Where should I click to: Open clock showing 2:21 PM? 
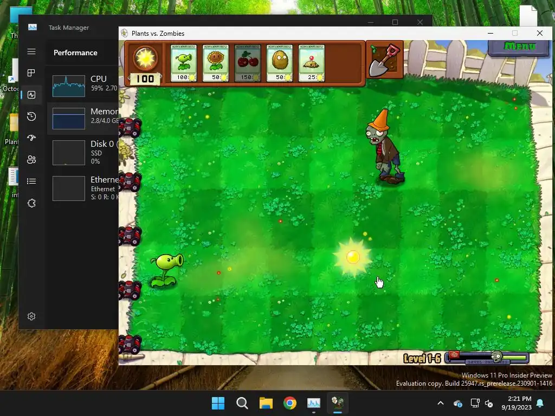tap(517, 403)
